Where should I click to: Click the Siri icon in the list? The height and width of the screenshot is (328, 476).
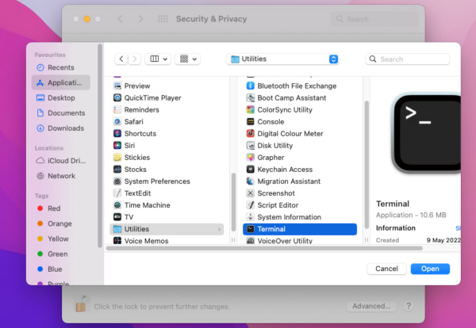[x=117, y=145]
